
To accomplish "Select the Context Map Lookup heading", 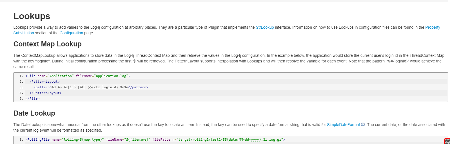I will point(48,44).
